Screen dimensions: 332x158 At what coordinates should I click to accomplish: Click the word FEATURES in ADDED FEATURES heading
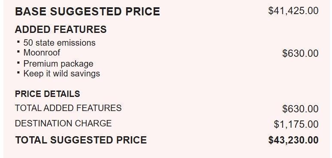click(x=80, y=29)
